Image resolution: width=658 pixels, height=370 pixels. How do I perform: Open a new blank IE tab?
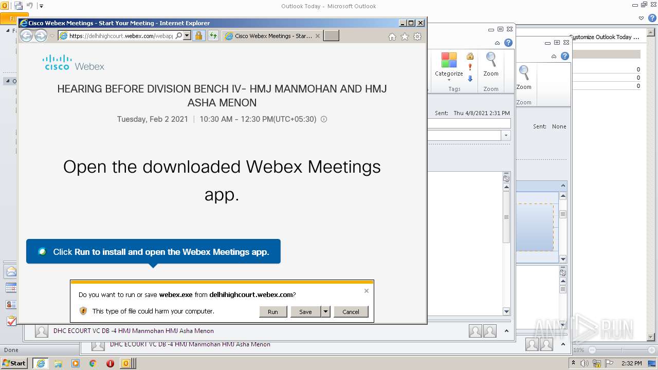(x=331, y=36)
